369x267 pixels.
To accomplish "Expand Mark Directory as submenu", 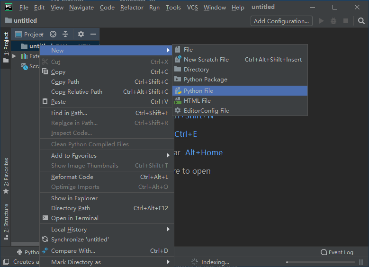I will point(168,262).
